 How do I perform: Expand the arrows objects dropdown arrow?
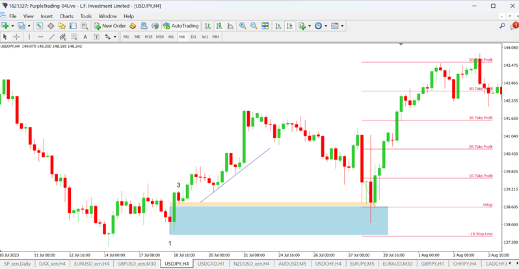[115, 37]
